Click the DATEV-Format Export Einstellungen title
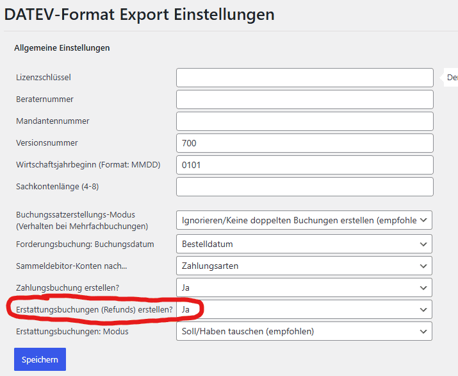The image size is (458, 376). pyautogui.click(x=140, y=15)
